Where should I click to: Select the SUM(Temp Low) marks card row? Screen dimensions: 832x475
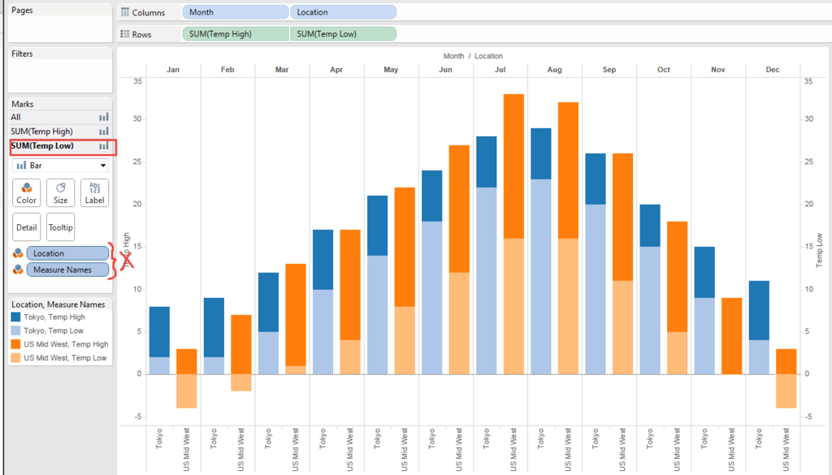[x=60, y=146]
